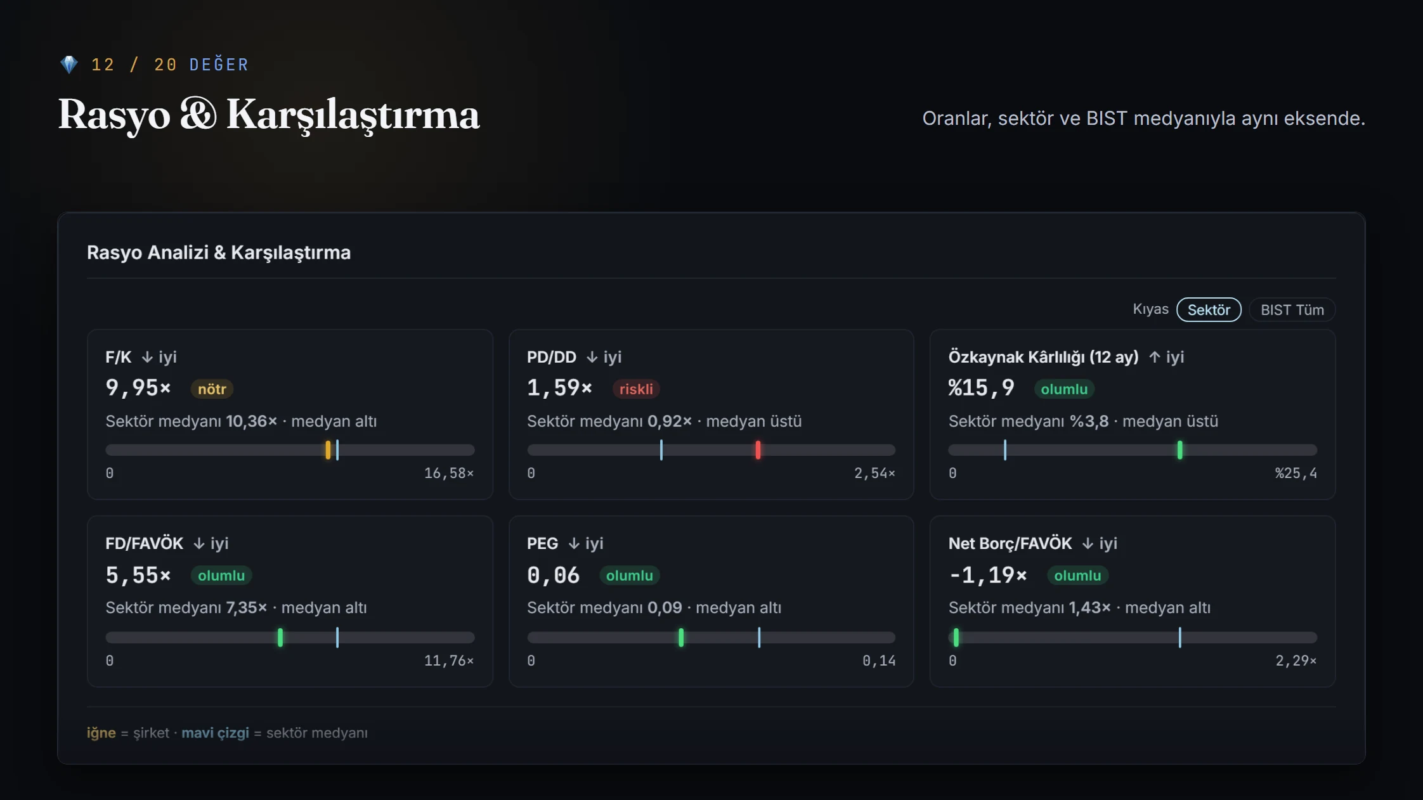Click the blue median line on PD/DD bar

click(661, 450)
